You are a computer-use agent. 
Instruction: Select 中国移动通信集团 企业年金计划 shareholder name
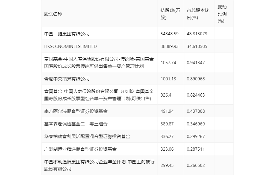point(99,165)
